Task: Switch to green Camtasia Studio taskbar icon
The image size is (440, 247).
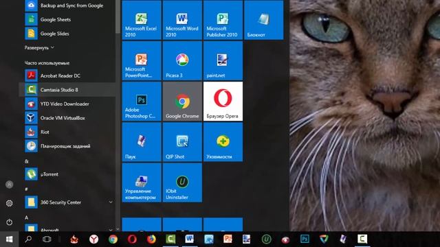Action: pyautogui.click(x=170, y=239)
